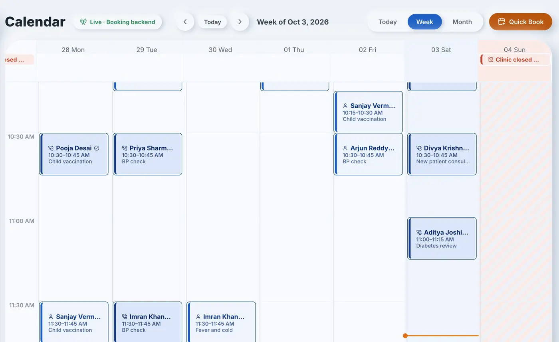Click the person icon on Imran Khan Wednesday appointment
This screenshot has width=559, height=342.
point(198,317)
